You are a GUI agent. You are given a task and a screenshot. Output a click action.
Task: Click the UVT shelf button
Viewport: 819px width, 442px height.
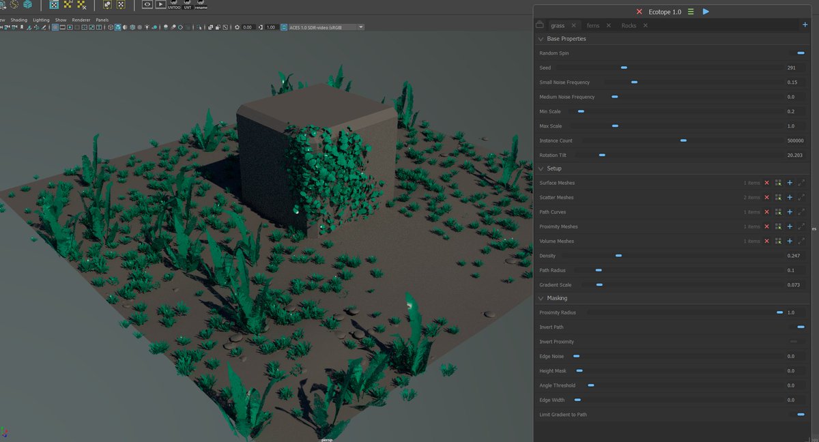188,5
